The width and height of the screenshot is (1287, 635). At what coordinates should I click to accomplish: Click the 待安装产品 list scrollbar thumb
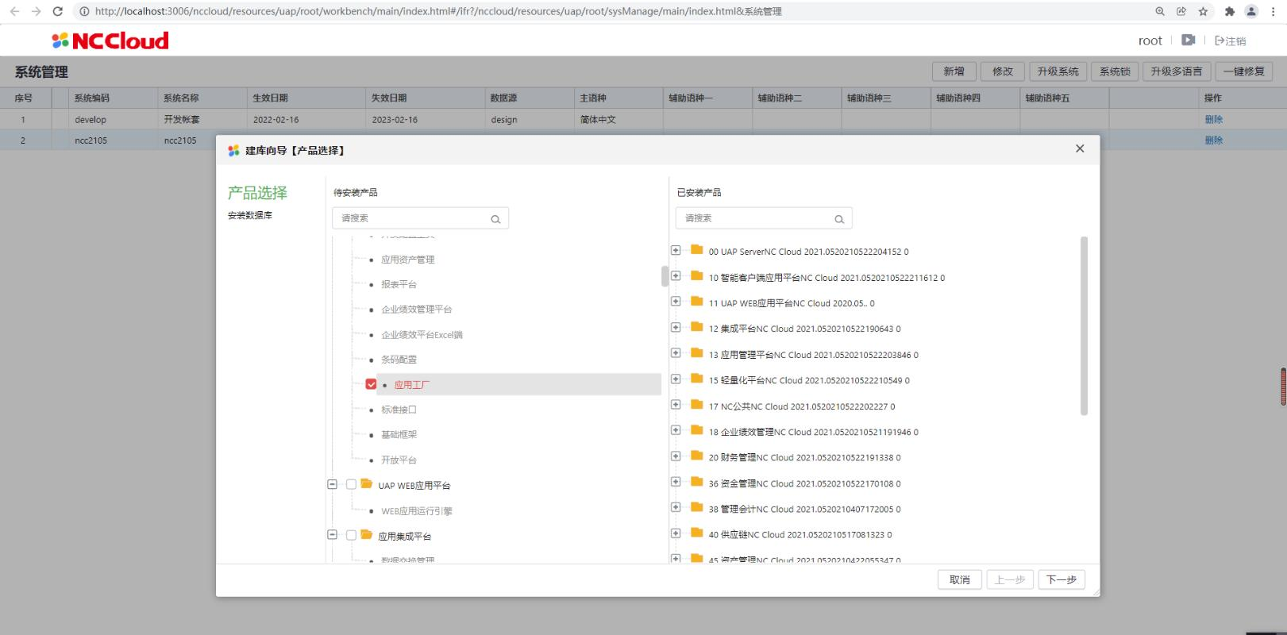[x=665, y=275]
